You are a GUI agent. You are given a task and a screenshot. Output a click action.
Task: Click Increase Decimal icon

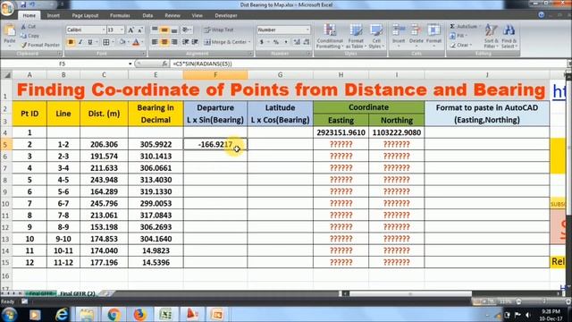(297, 42)
